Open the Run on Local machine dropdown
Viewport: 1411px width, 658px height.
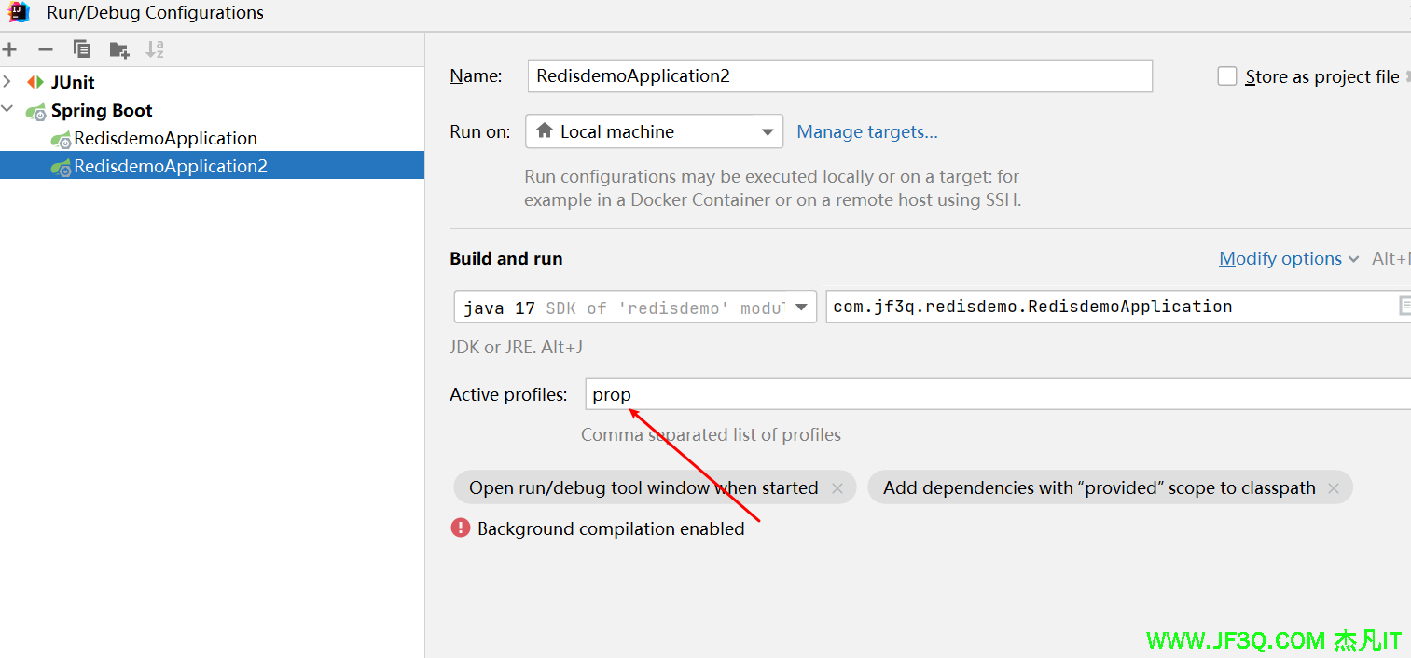654,131
